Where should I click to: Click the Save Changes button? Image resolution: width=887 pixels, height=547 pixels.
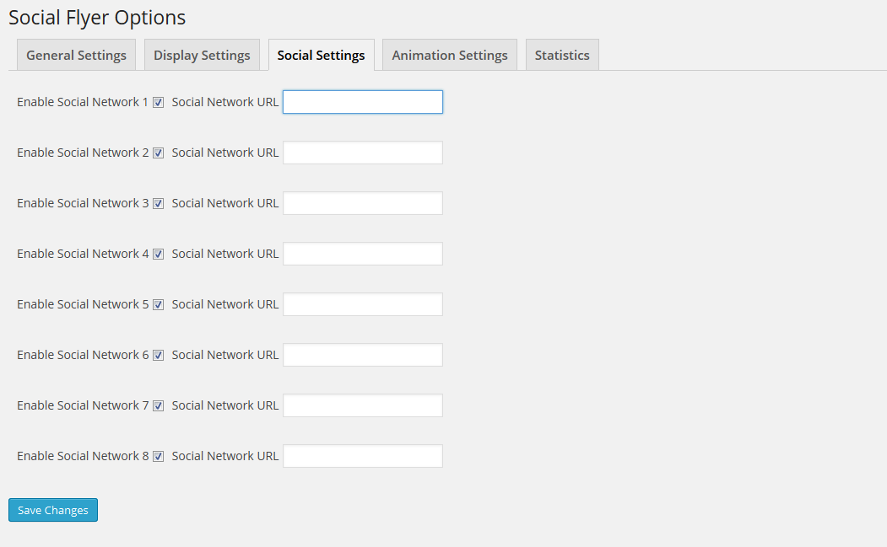[x=53, y=510]
